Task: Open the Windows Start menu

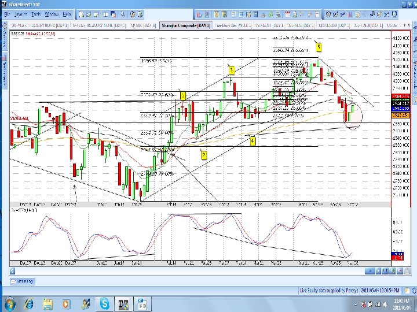Action: click(10, 303)
